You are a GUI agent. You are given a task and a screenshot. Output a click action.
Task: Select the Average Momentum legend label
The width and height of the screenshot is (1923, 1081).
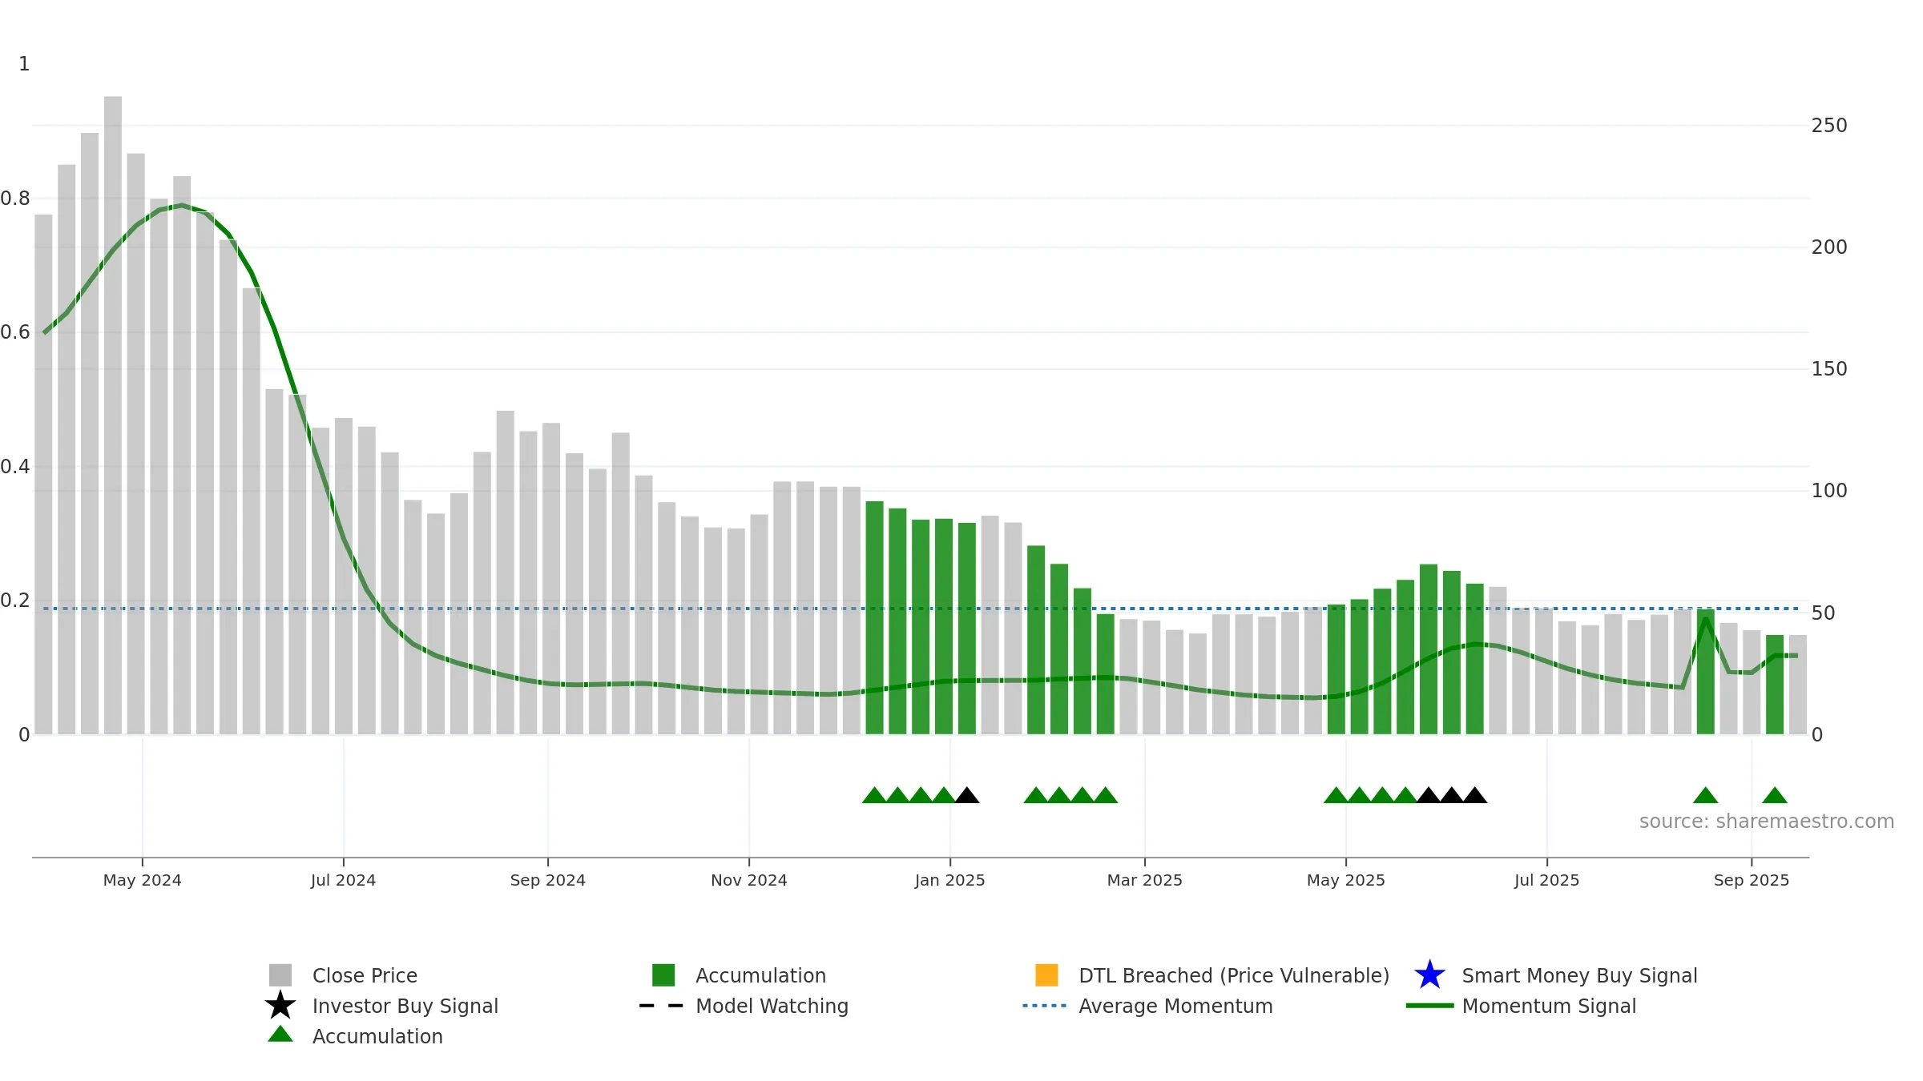(x=1175, y=1006)
